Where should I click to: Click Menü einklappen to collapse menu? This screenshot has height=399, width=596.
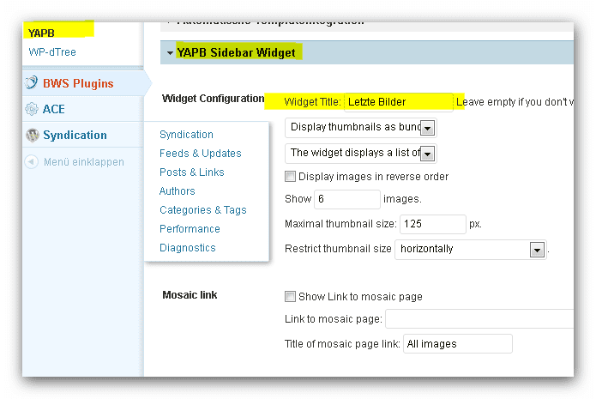[x=84, y=162]
